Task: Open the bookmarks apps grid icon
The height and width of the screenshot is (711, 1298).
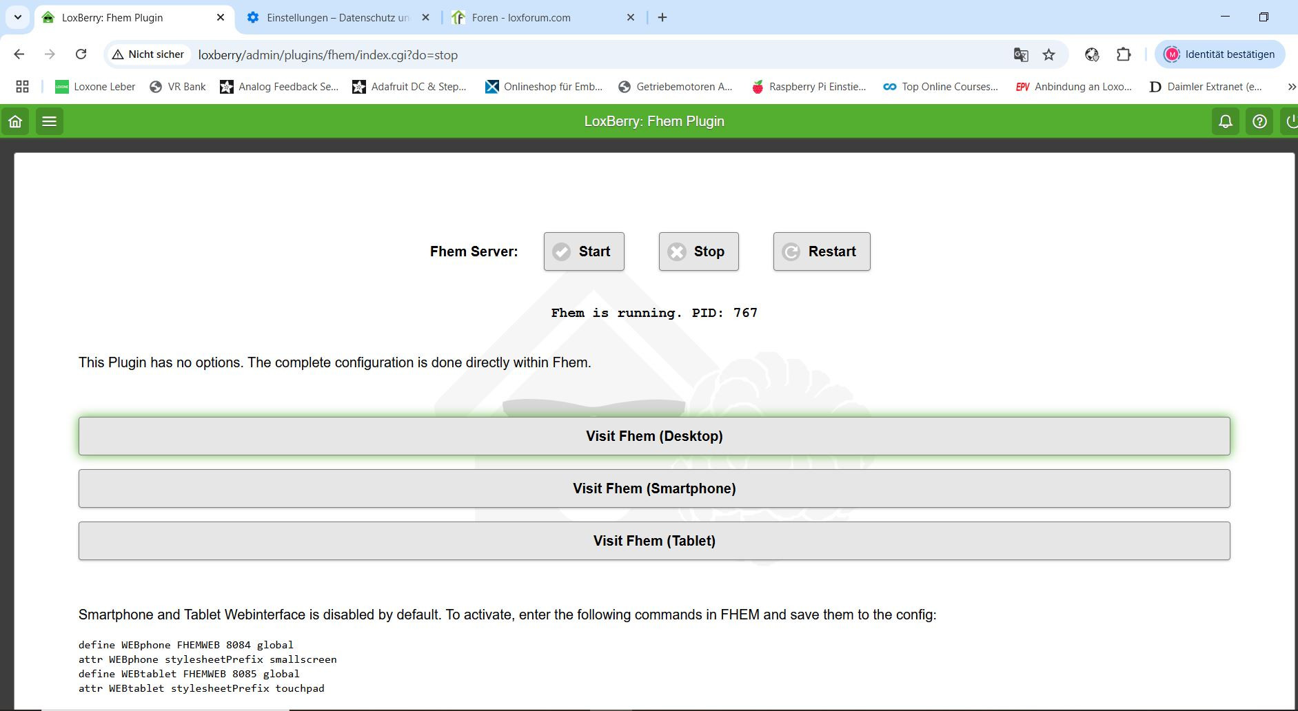Action: point(22,87)
